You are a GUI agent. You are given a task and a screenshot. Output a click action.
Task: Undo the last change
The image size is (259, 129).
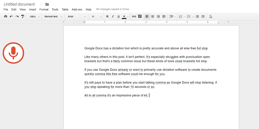(x=11, y=16)
